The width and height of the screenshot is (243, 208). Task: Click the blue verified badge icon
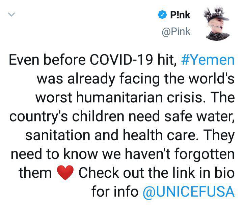(162, 15)
